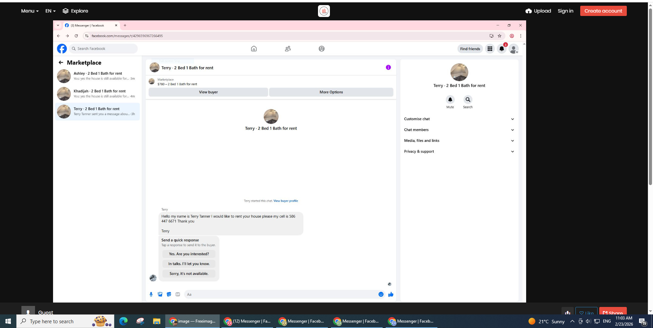Open Ashley's 2 Bed 1 Bath conversation
Image resolution: width=653 pixels, height=328 pixels.
98,76
